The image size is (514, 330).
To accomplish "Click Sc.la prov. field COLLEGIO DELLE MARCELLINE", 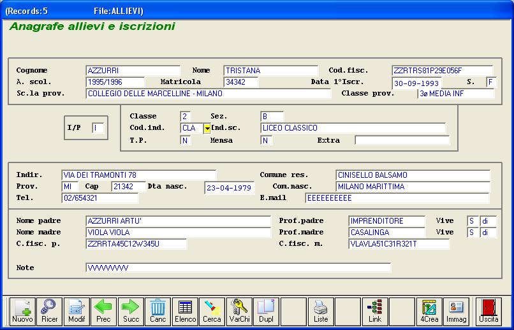I will tap(209, 94).
